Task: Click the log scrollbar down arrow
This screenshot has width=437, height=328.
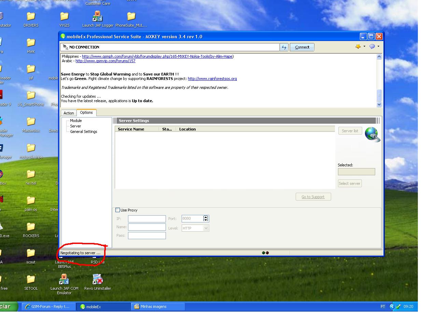Action: pyautogui.click(x=379, y=104)
